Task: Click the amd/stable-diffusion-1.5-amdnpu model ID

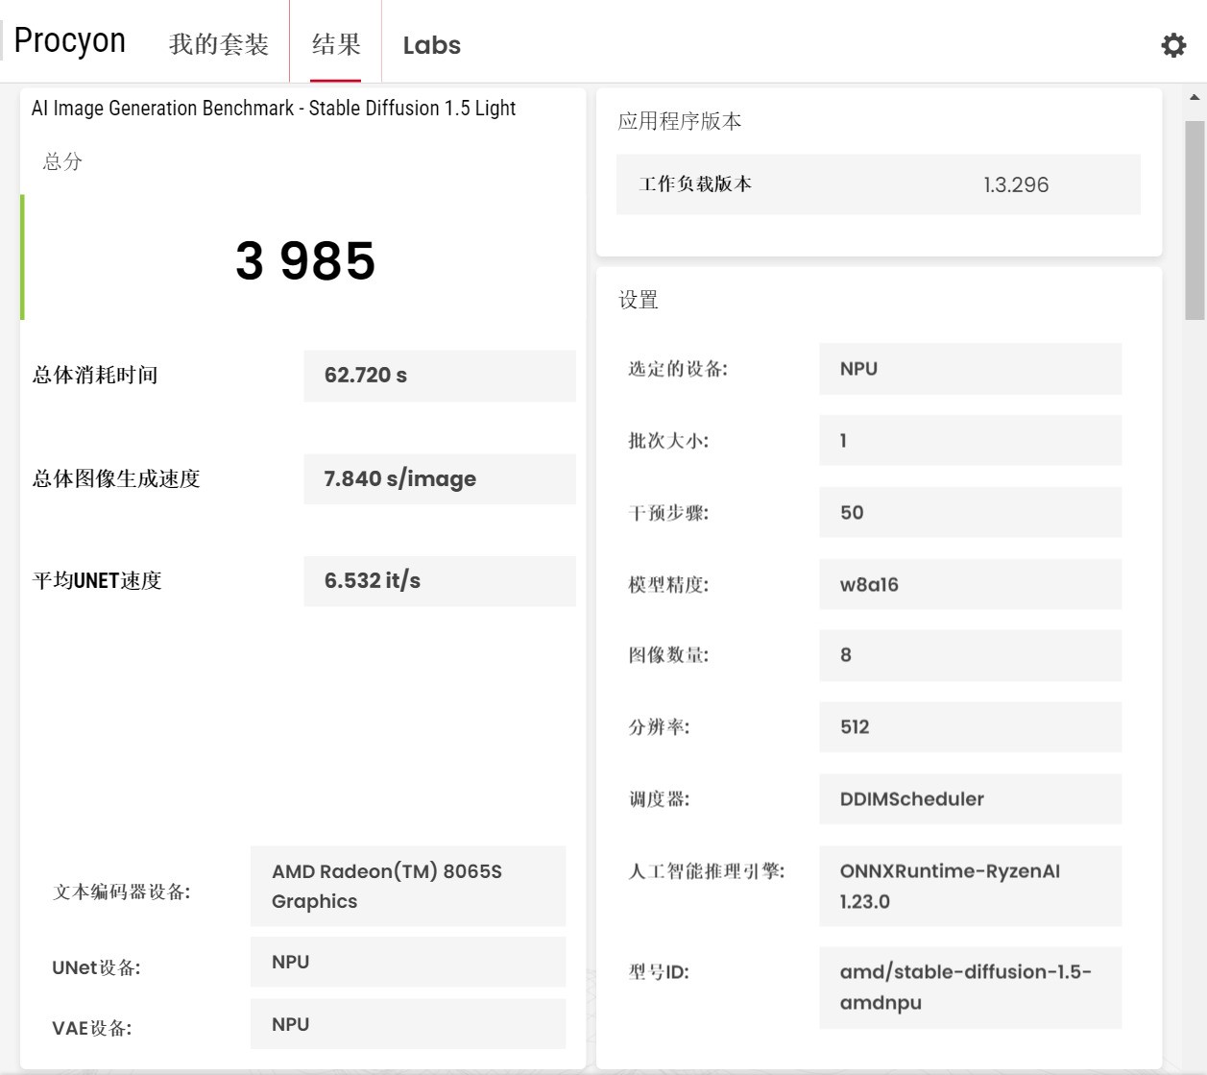Action: tap(970, 988)
